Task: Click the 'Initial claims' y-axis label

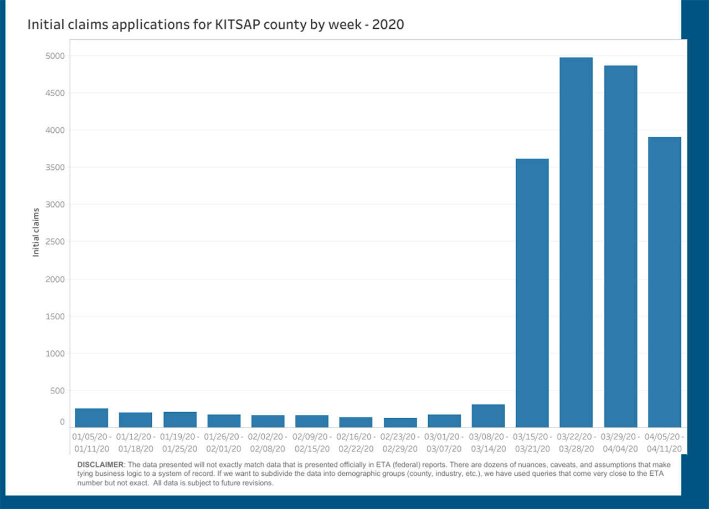Action: (36, 232)
